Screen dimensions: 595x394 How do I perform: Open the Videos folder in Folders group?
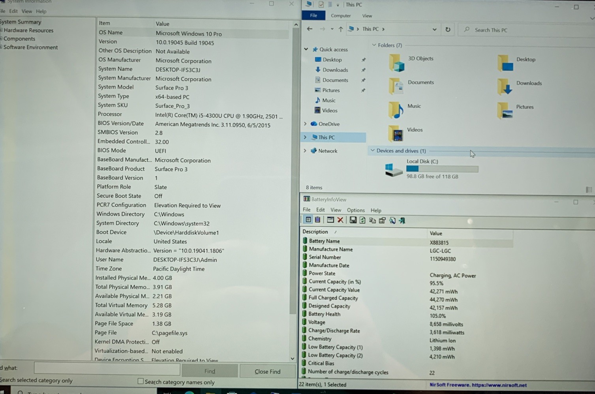[x=405, y=133]
